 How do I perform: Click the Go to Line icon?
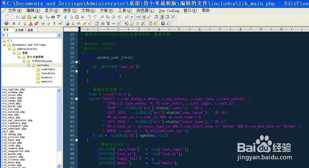[x=119, y=17]
